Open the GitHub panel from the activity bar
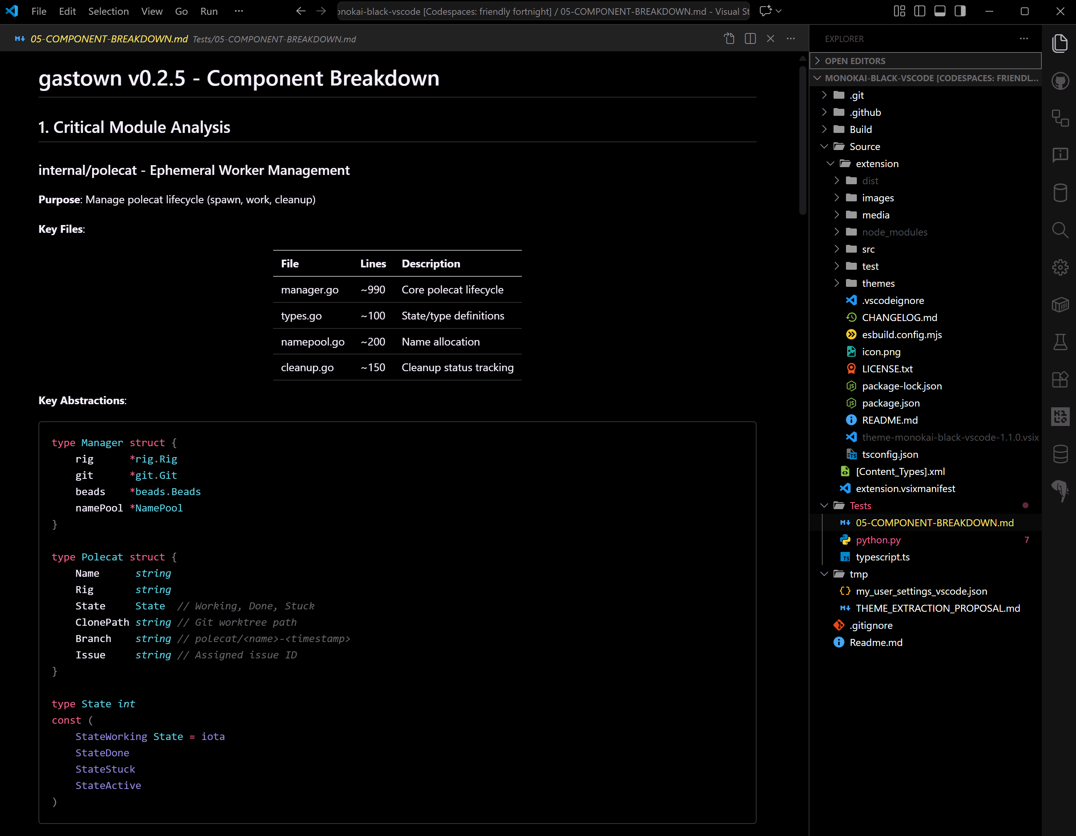This screenshot has height=836, width=1076. (1060, 81)
